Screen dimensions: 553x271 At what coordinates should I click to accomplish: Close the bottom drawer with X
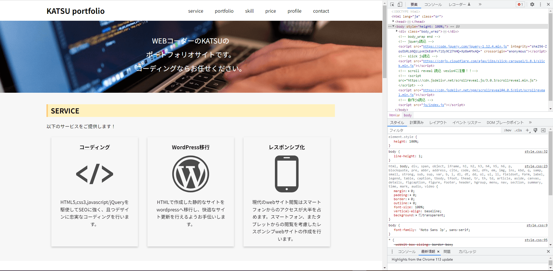(548, 251)
